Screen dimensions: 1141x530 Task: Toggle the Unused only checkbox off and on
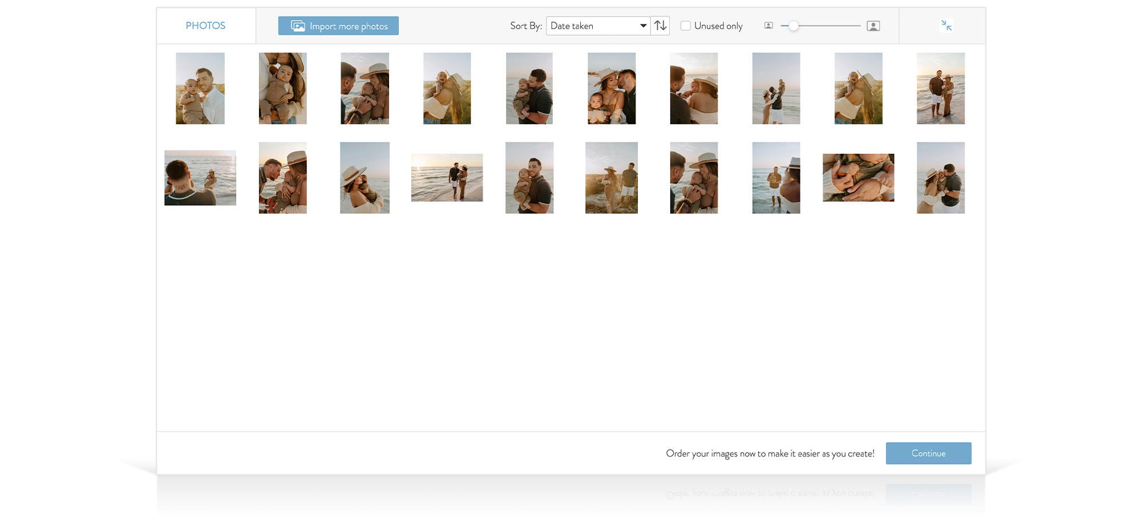685,26
